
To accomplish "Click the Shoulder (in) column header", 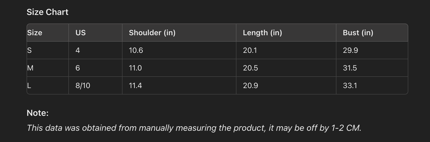I will 152,33.
